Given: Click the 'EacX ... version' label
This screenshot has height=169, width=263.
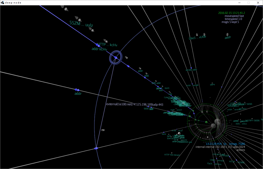Looking at the screenshot, I should coord(214,164).
